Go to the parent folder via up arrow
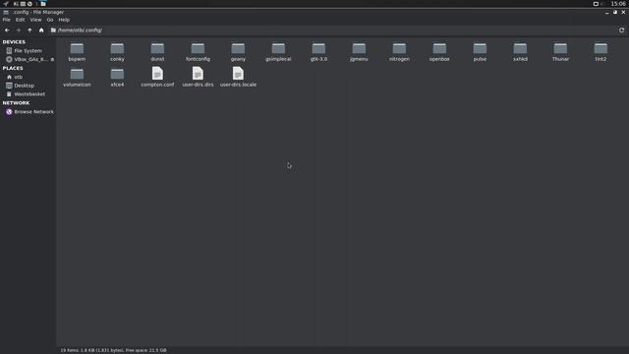Image resolution: width=629 pixels, height=354 pixels. [29, 30]
